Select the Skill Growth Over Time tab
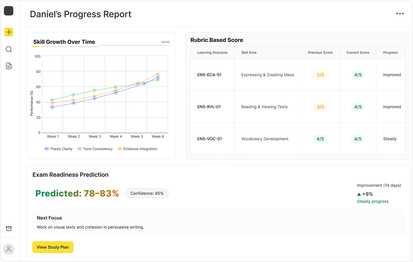Screen dimensions: 413x262 (x=64, y=42)
